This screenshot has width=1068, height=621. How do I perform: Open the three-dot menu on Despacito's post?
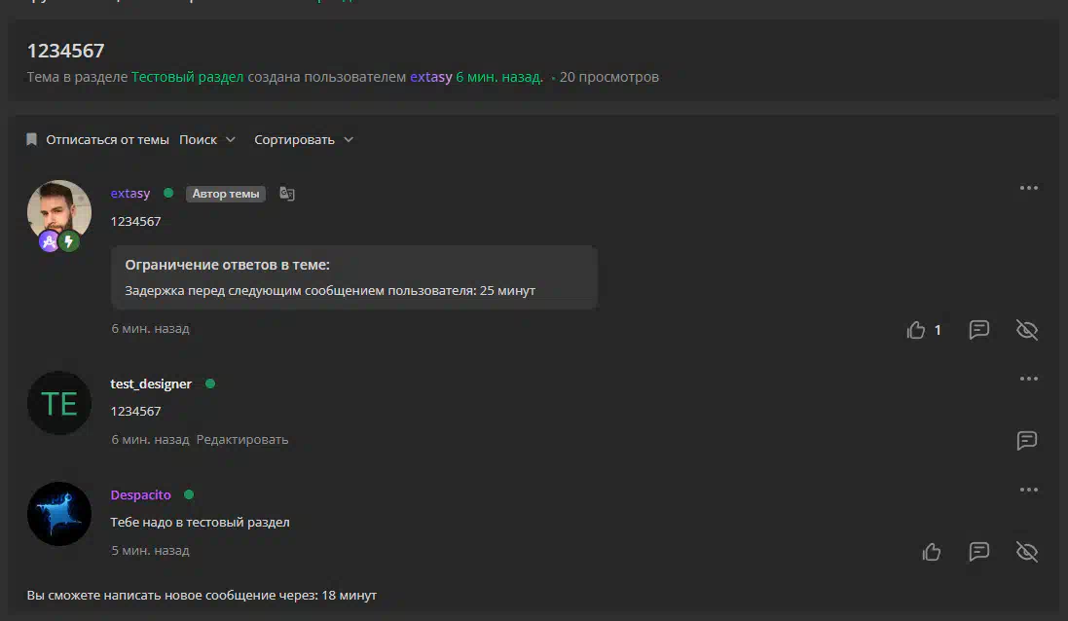click(1028, 490)
